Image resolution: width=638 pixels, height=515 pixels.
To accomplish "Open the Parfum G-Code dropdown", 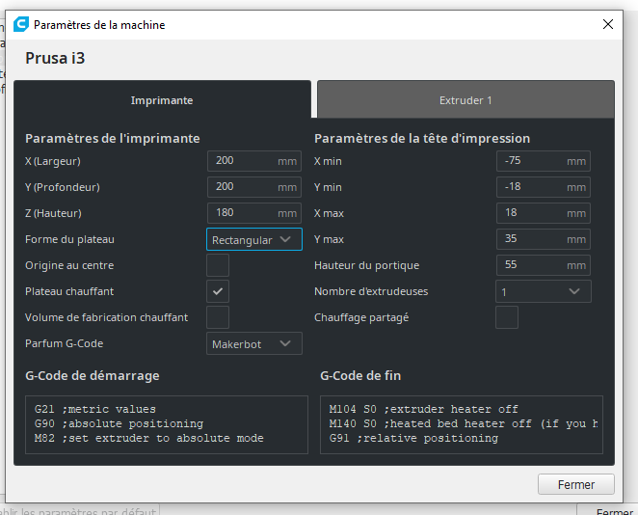I will [253, 343].
